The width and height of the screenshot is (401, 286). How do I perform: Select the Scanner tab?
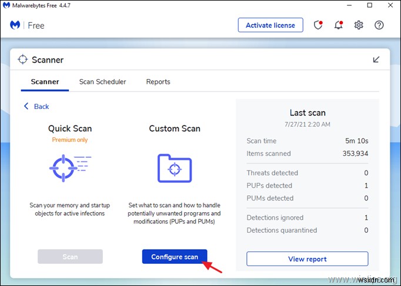(x=45, y=82)
